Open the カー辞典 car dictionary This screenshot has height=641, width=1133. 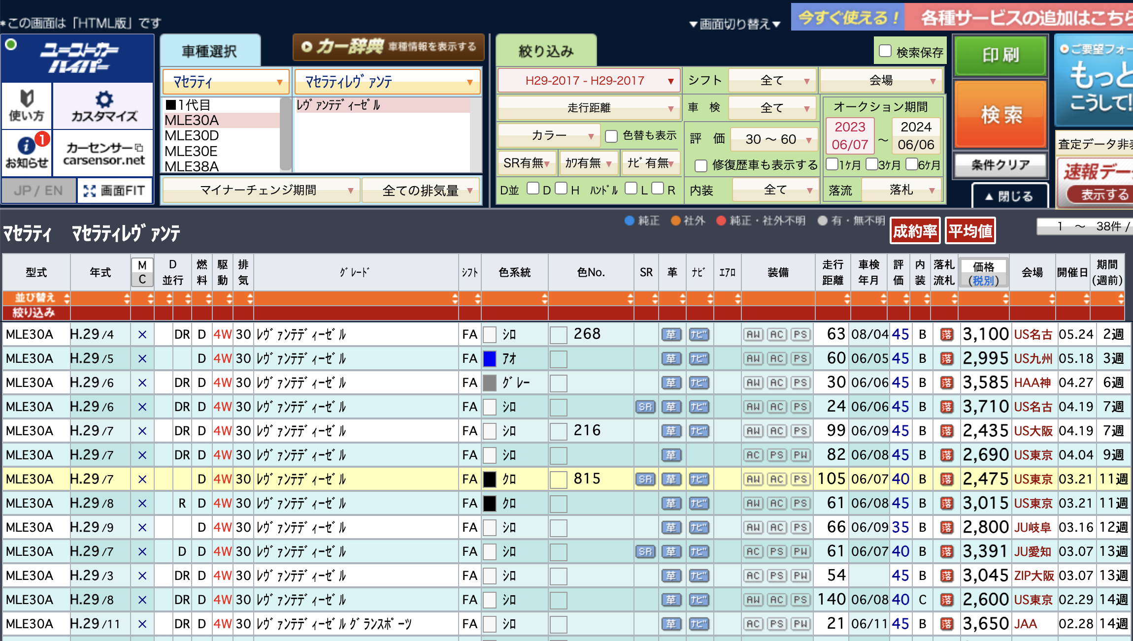pyautogui.click(x=389, y=47)
